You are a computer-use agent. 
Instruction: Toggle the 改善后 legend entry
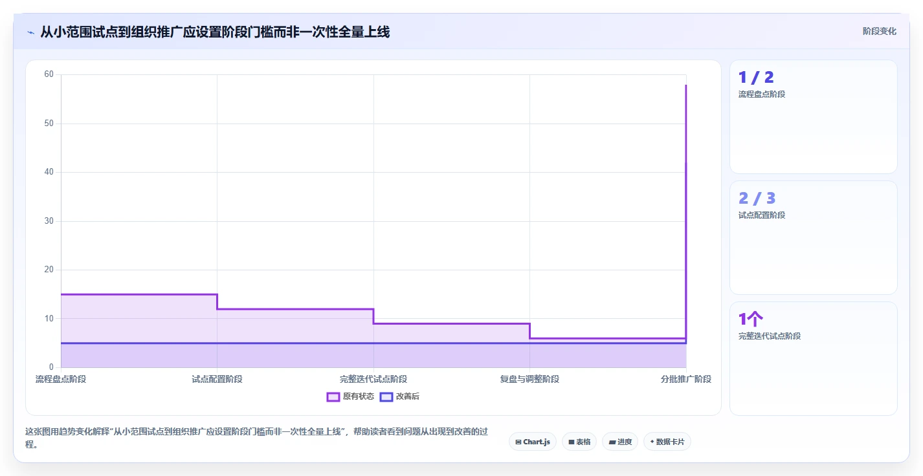coord(399,396)
